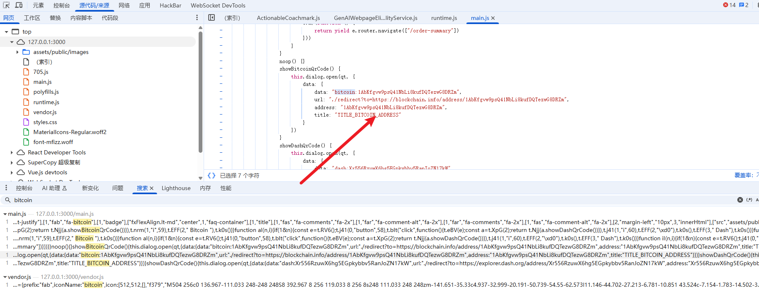
Task: Click the 705.js file icon
Action: point(26,72)
